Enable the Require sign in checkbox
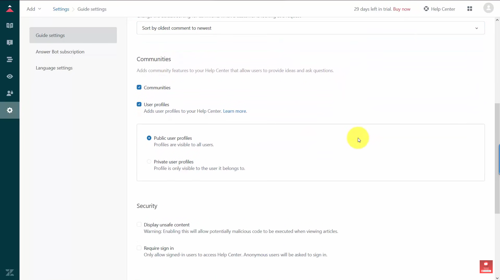Viewport: 500px width, 280px height. click(x=139, y=248)
